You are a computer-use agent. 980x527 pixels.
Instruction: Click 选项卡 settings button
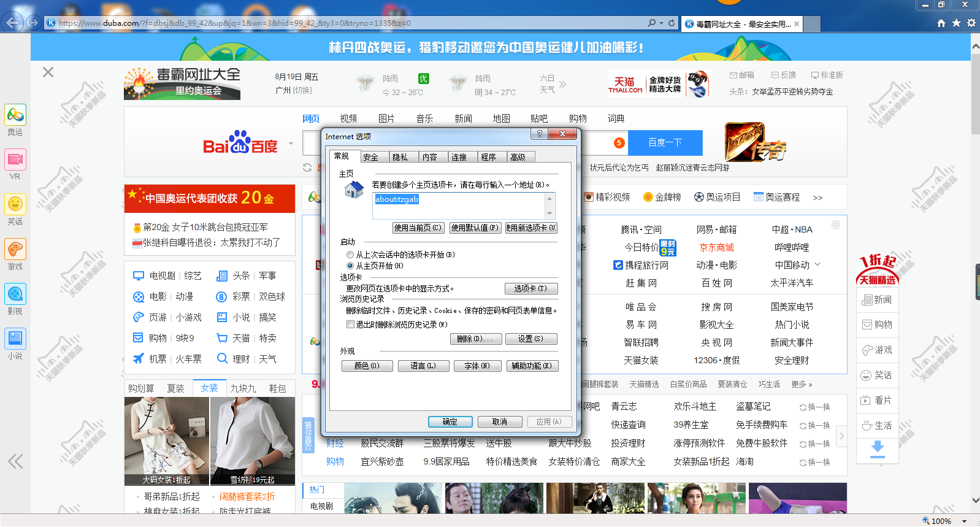pos(530,288)
